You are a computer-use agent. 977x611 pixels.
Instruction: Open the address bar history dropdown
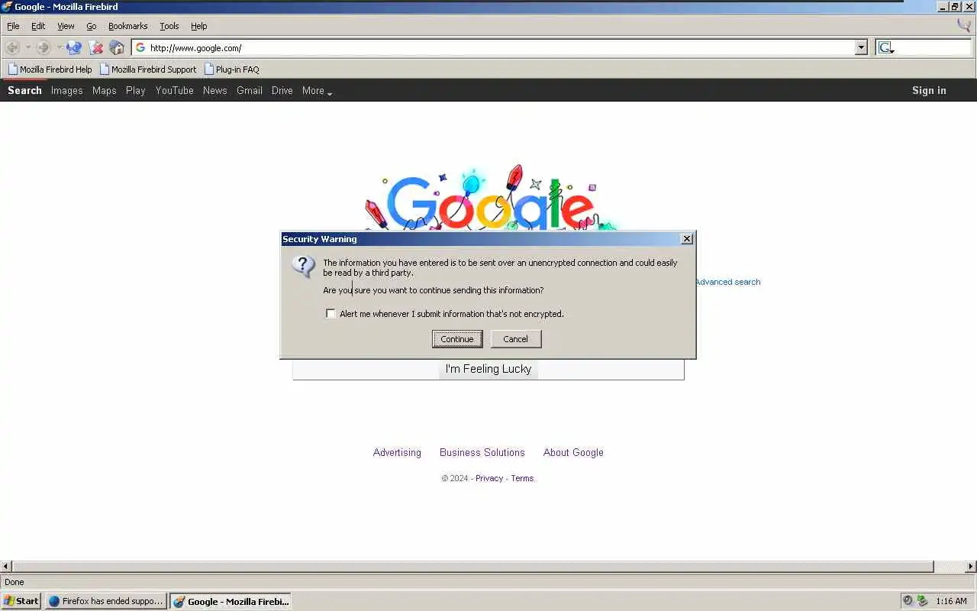(x=862, y=47)
